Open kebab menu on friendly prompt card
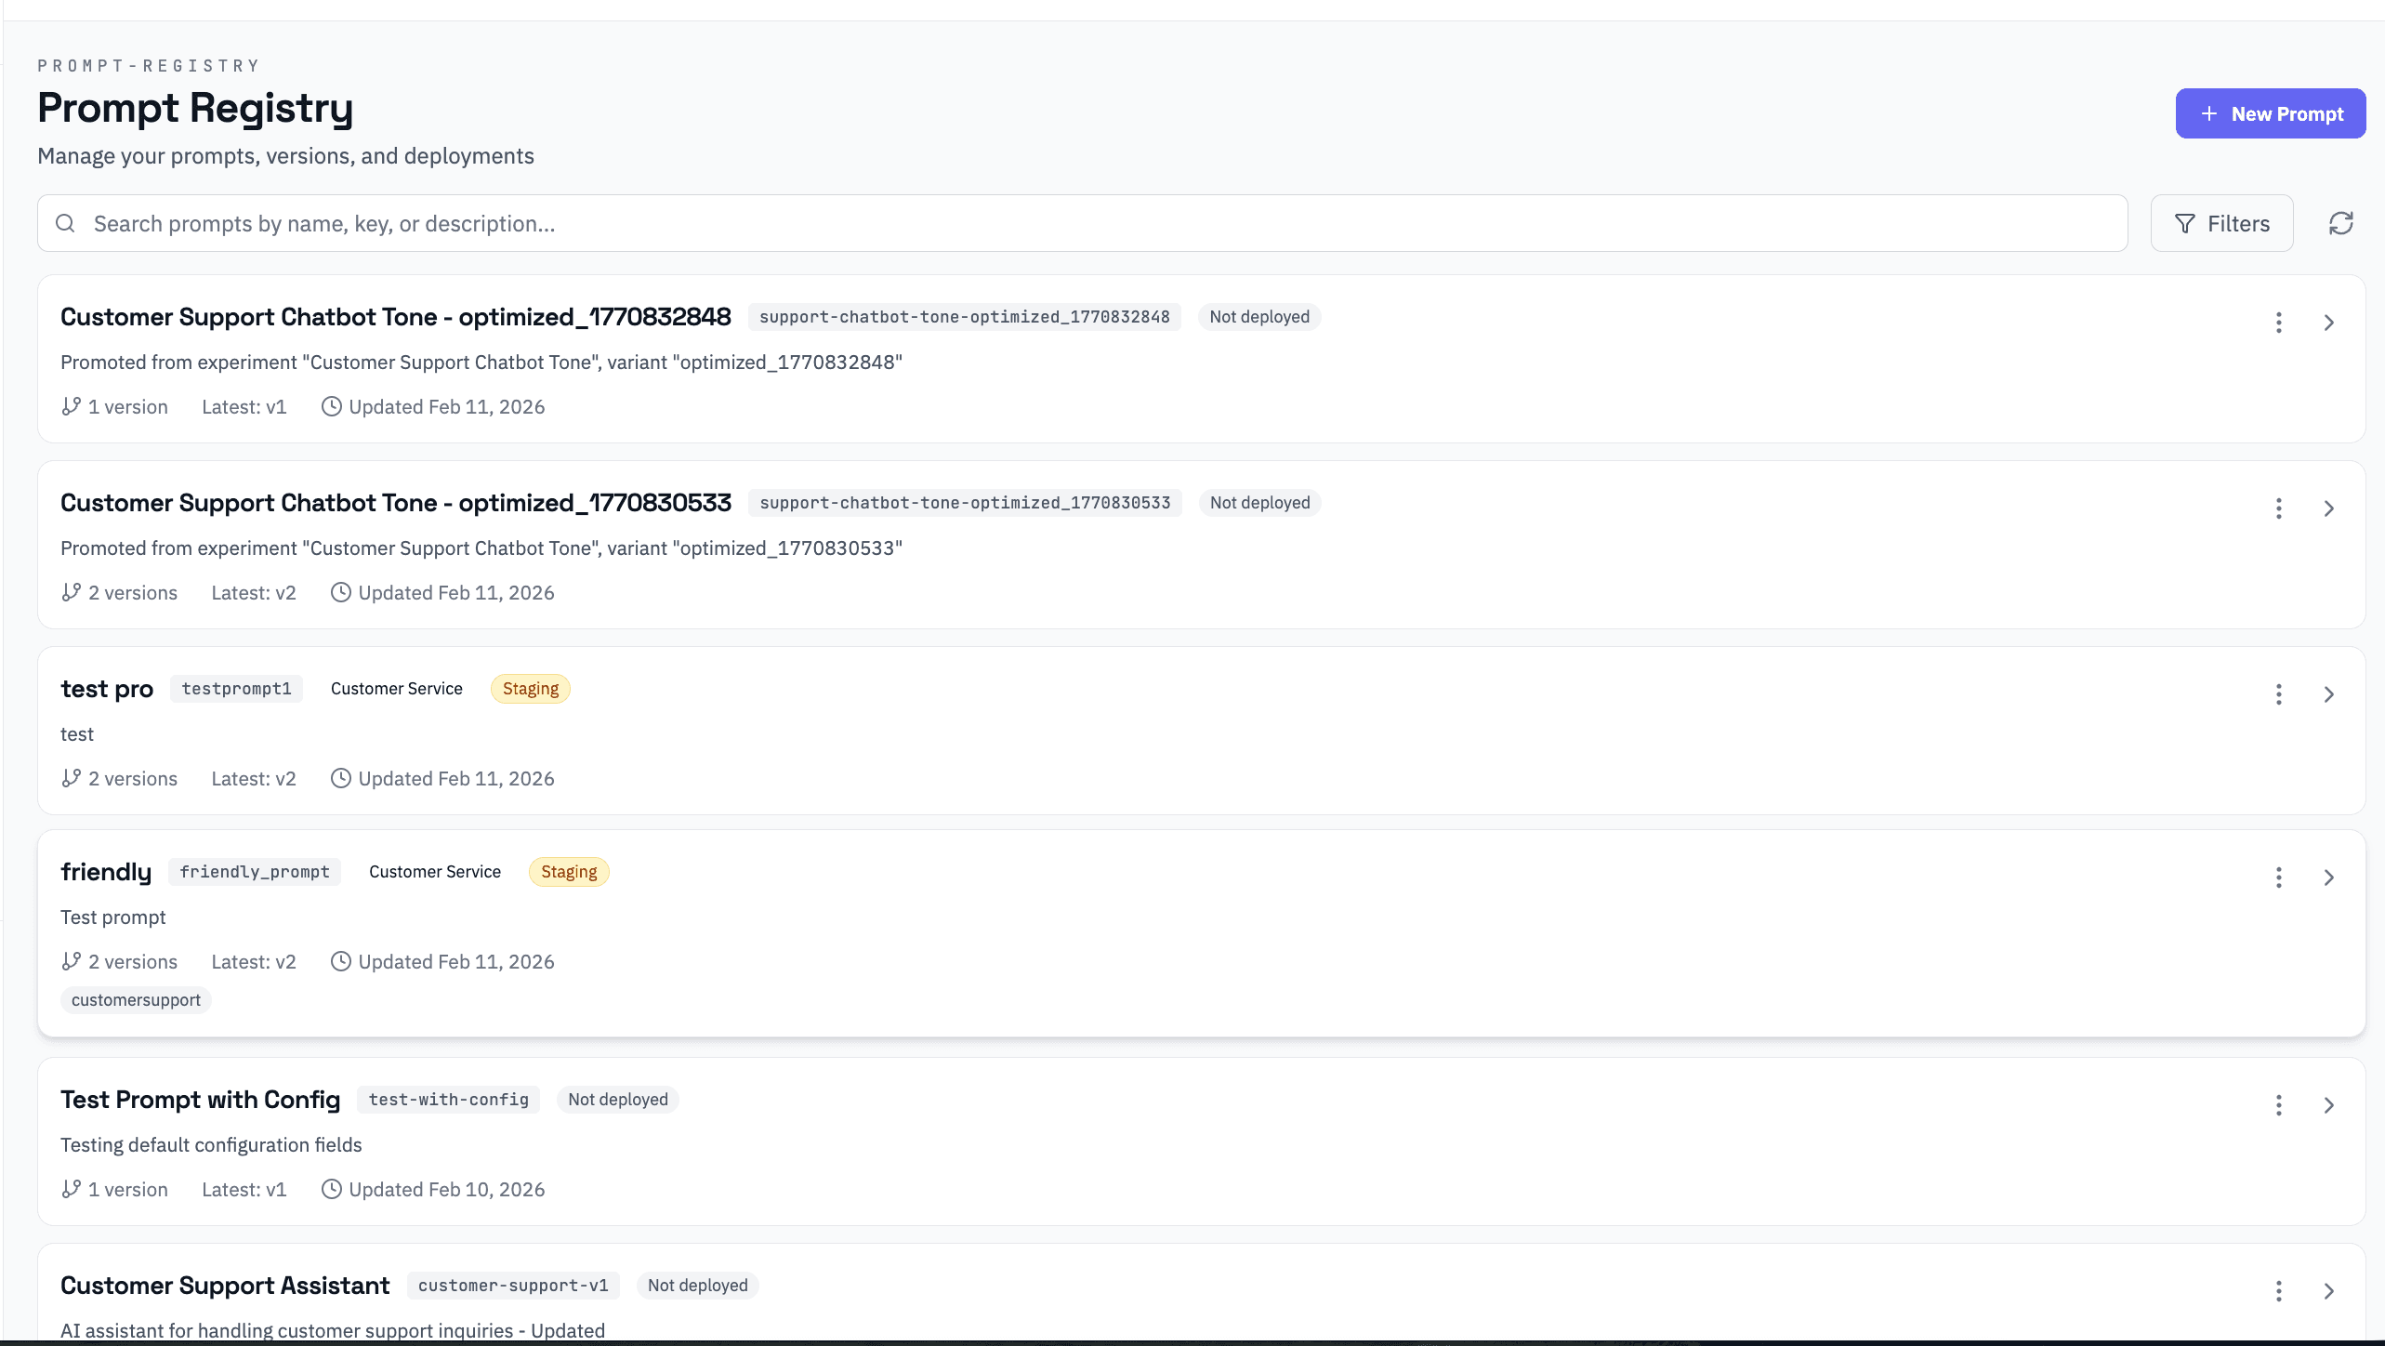 point(2278,878)
